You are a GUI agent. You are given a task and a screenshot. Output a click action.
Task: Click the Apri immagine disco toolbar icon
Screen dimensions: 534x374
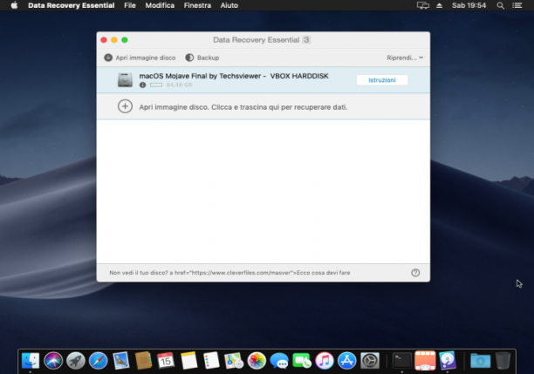(x=108, y=58)
